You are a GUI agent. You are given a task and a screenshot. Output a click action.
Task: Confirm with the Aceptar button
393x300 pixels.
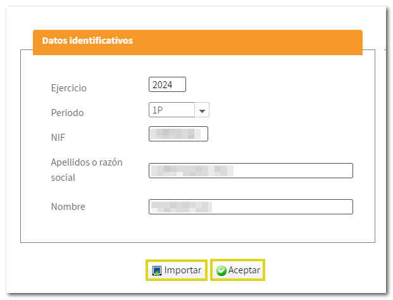[237, 271]
